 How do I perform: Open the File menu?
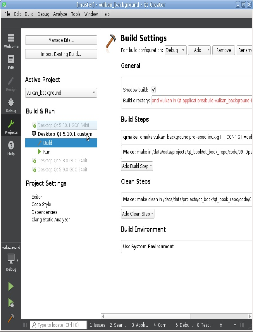click(7, 14)
